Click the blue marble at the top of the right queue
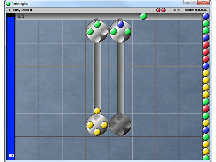216x162 pixels. click(206, 16)
